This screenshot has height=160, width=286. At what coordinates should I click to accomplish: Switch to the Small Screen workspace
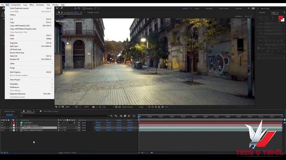tap(223, 8)
